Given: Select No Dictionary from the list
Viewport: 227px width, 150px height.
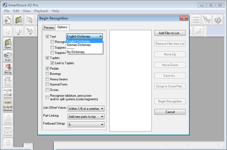Looking at the screenshot, I should (x=84, y=52).
